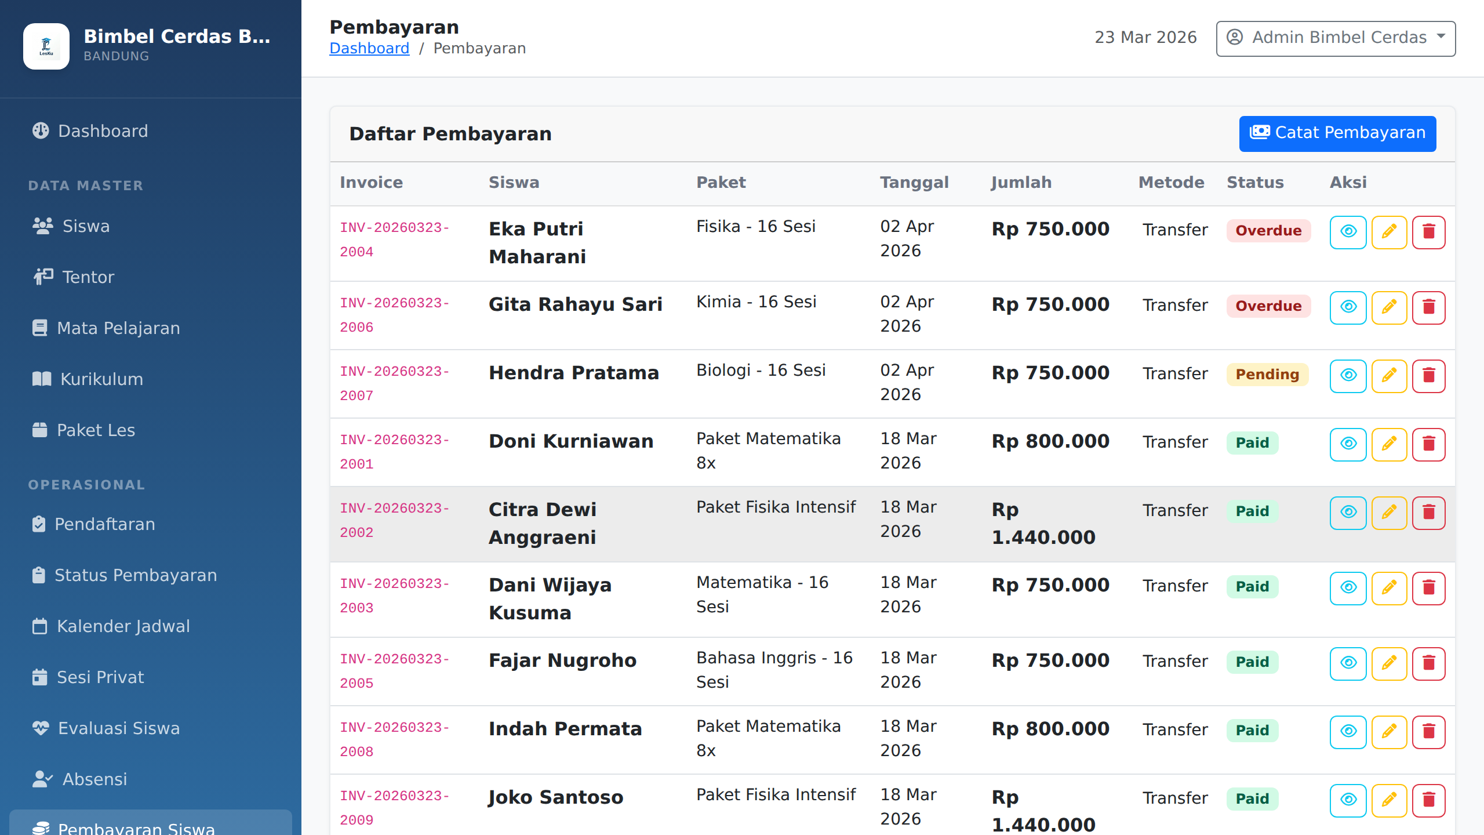Open Evaluasi Siswa from the sidebar
This screenshot has height=835, width=1484.
pyautogui.click(x=119, y=728)
